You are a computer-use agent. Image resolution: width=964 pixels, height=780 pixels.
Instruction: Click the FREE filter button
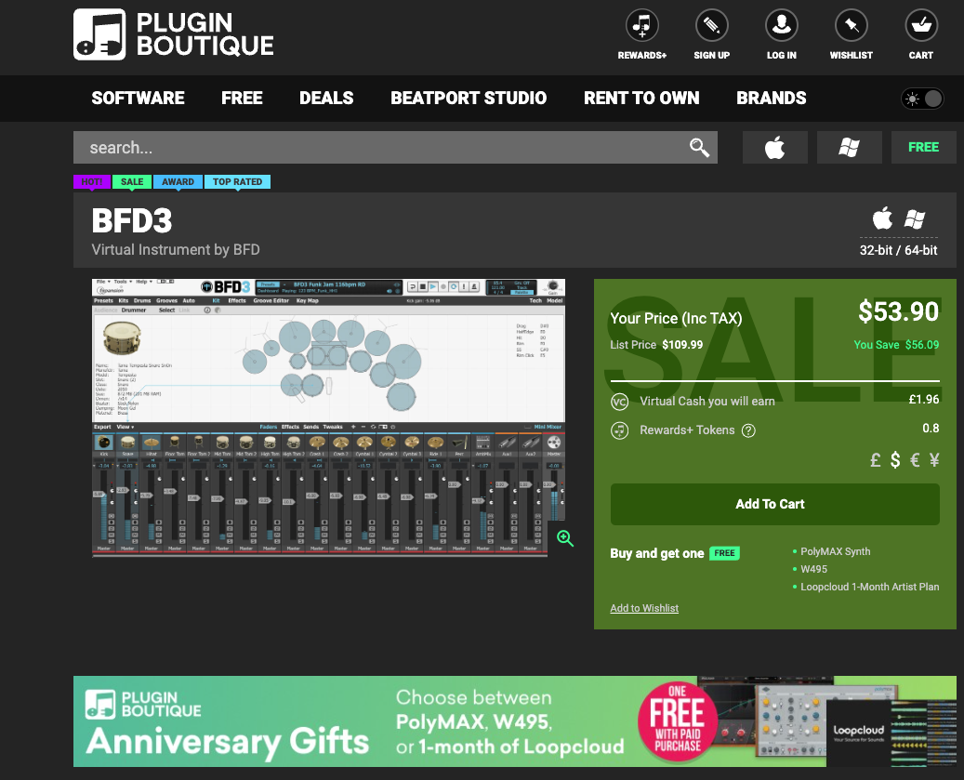(x=923, y=148)
